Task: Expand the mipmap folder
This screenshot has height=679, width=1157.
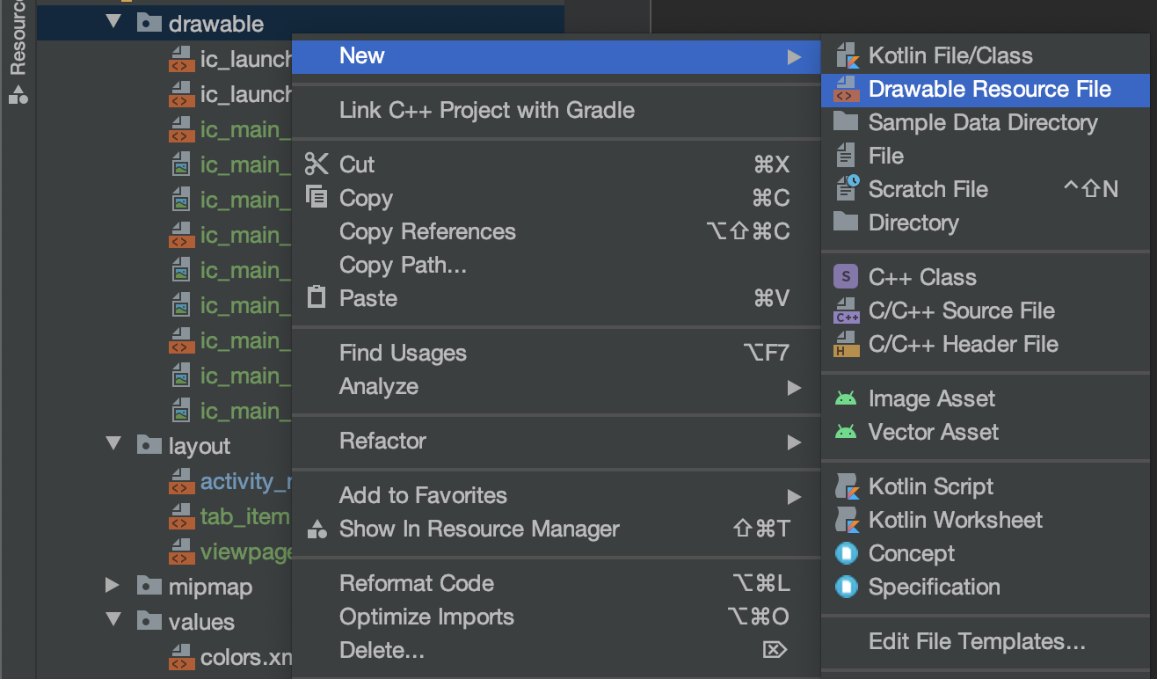Action: tap(113, 586)
